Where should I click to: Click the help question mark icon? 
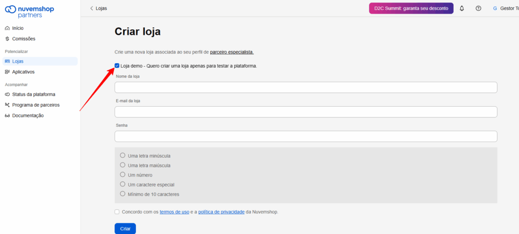click(x=478, y=9)
